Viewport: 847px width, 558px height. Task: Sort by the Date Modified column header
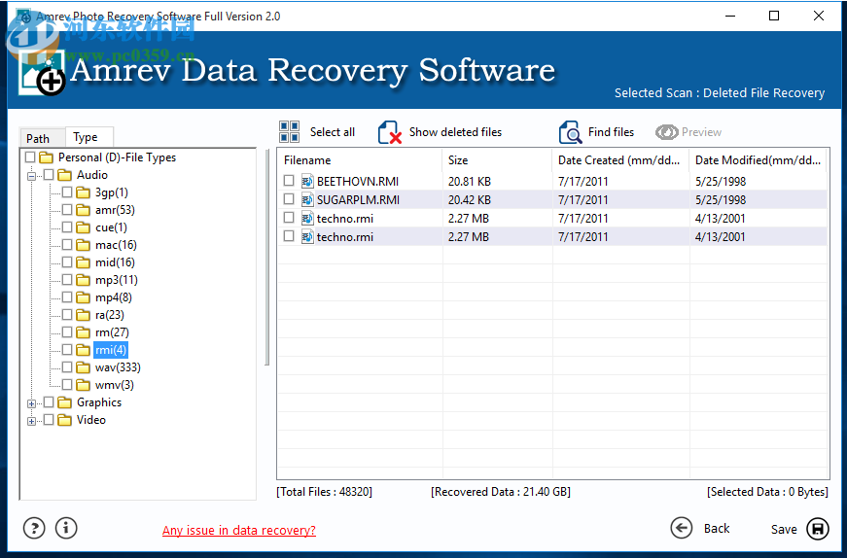pyautogui.click(x=758, y=160)
